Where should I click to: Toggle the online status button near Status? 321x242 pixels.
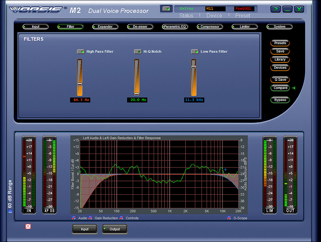(166, 9)
